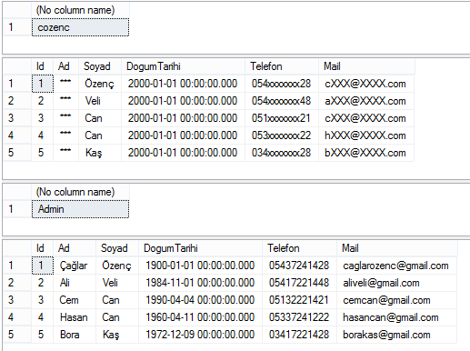
Task: Click Telefon column header in unmasked grid
Action: click(x=299, y=248)
